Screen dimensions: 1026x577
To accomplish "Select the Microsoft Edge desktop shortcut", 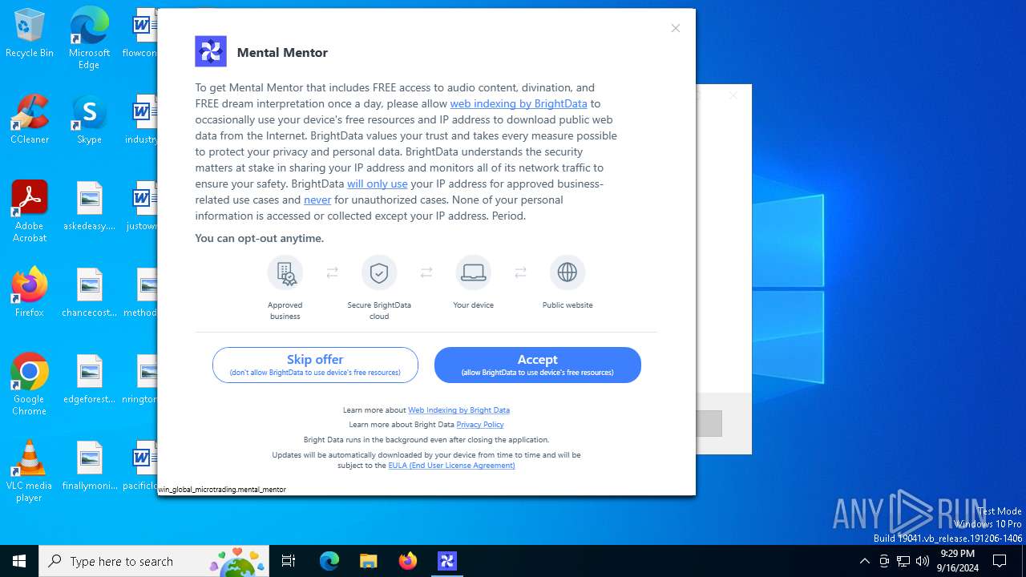I will click(89, 38).
